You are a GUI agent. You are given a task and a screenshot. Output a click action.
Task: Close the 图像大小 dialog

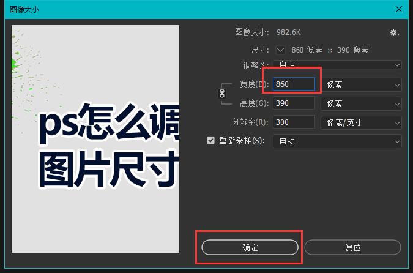coord(399,9)
